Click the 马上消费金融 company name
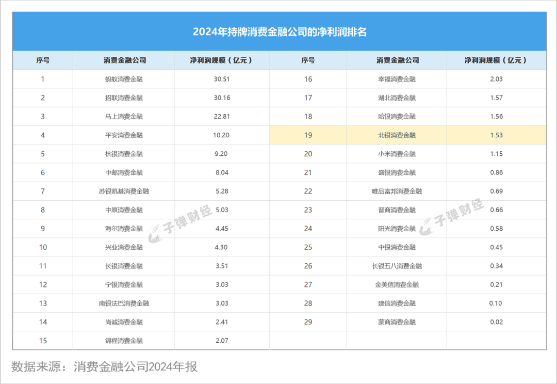The width and height of the screenshot is (557, 384). click(x=124, y=116)
